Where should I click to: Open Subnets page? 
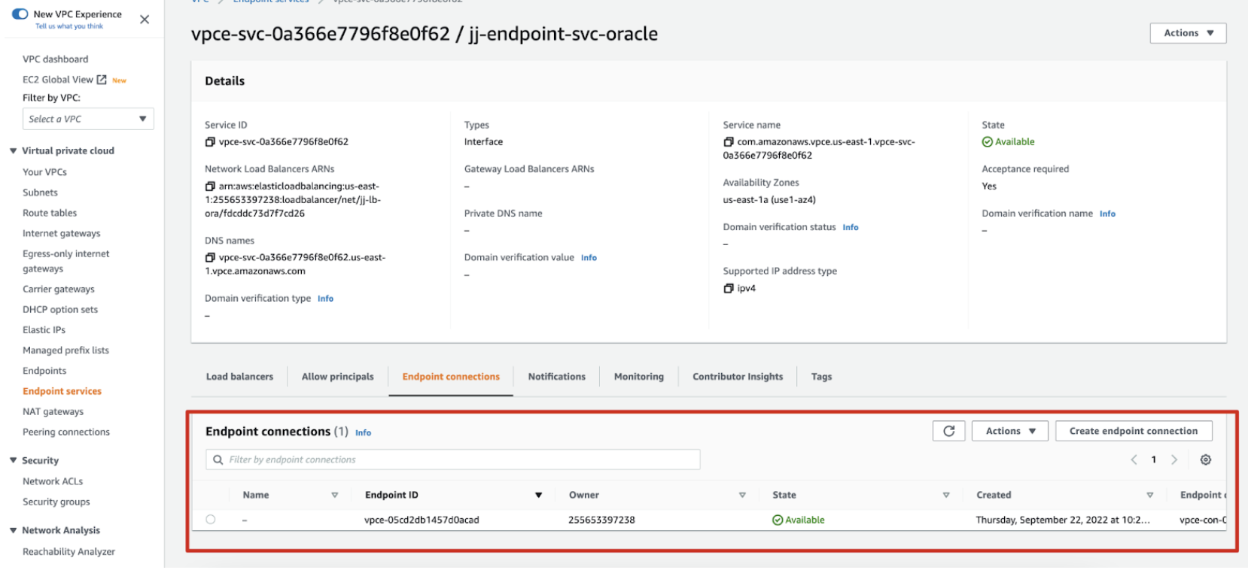tap(40, 193)
